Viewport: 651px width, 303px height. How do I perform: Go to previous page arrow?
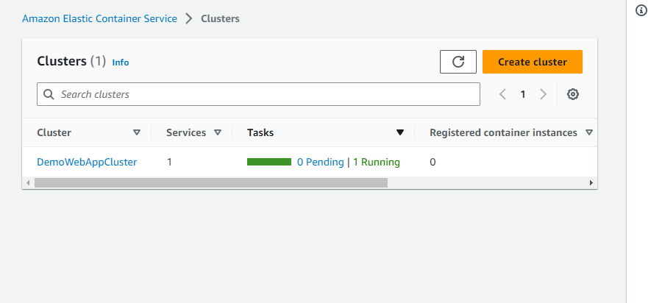(502, 94)
